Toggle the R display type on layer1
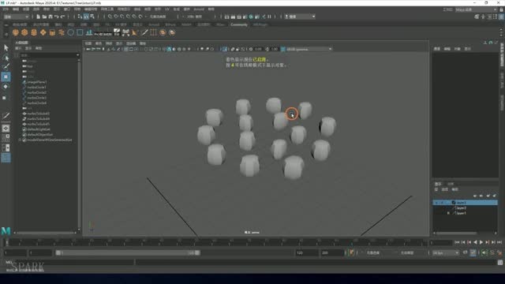505x284 pixels. coord(448,213)
